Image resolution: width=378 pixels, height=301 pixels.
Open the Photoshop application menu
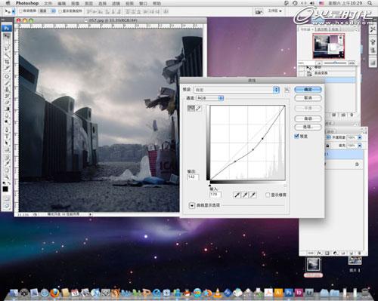click(x=26, y=3)
